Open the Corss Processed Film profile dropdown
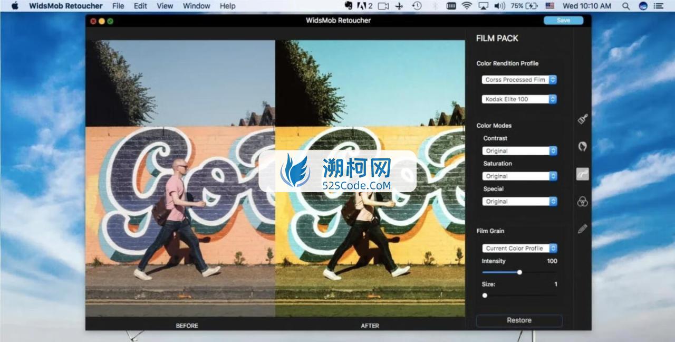This screenshot has width=675, height=342. click(519, 80)
